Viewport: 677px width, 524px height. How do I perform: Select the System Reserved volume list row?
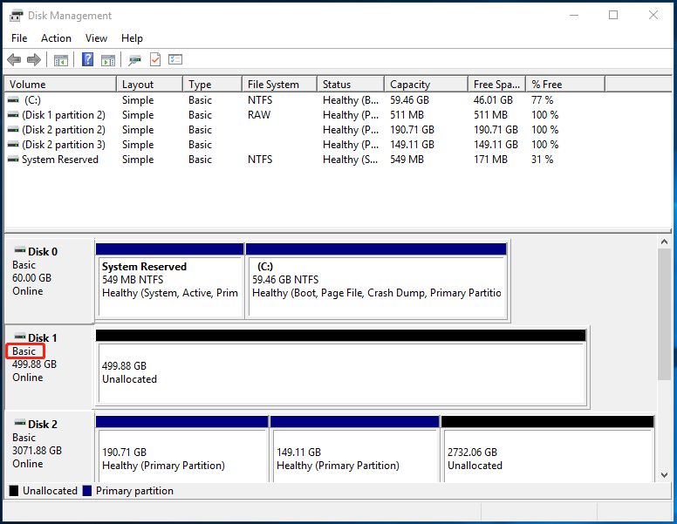[304, 160]
